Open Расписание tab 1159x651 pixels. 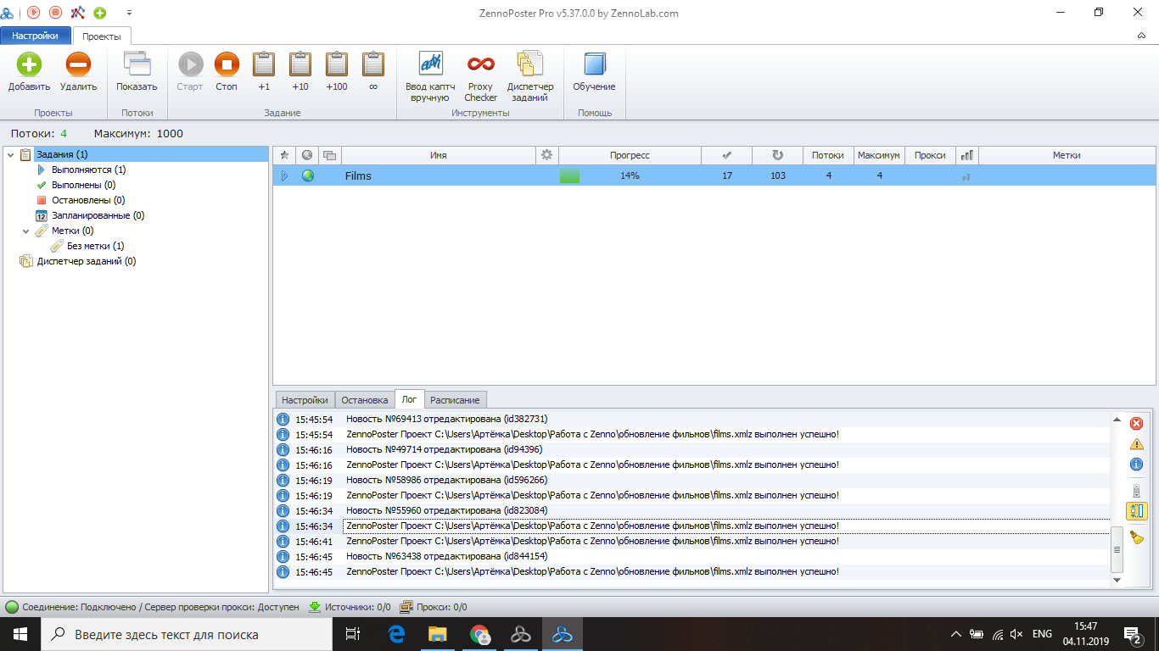click(454, 400)
